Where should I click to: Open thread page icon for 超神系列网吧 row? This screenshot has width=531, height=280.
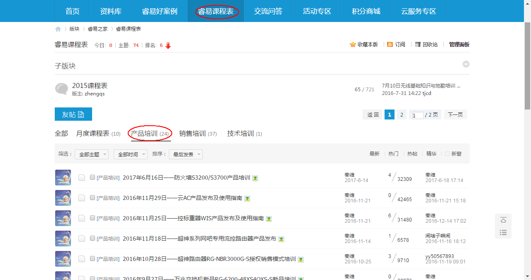pos(82,239)
